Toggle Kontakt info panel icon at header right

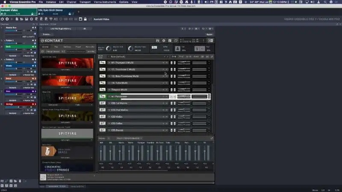click(210, 41)
